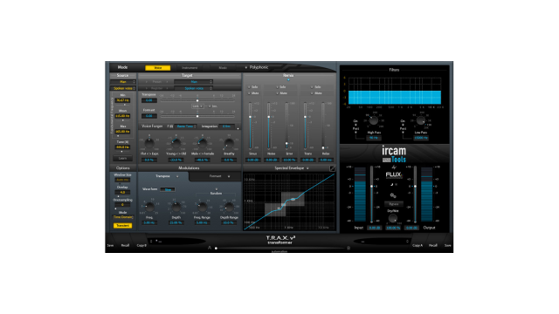Screen dimensions: 559x314
Task: Click the Bypass button
Action: pos(393,204)
